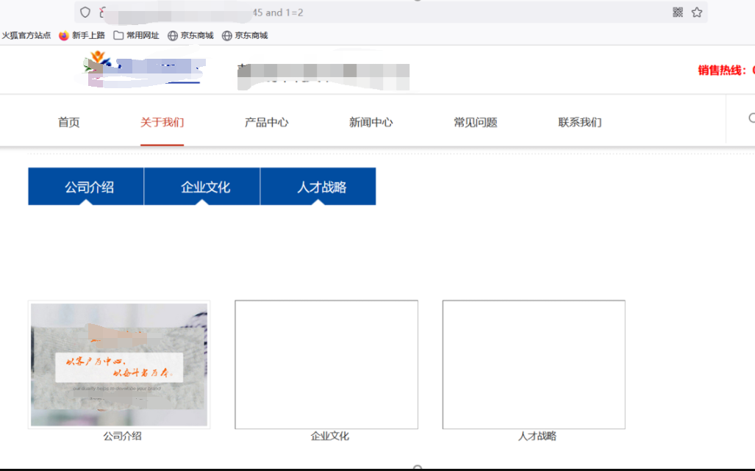The image size is (755, 471).
Task: Open the 常见问题 navigation item
Action: pyautogui.click(x=476, y=122)
